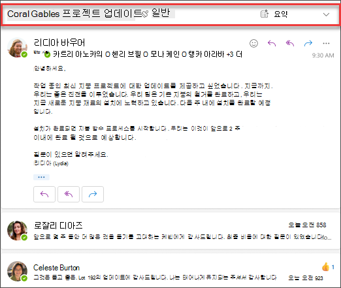341x288 pixels.
Task: Click forward icon in message header
Action: [x=308, y=43]
